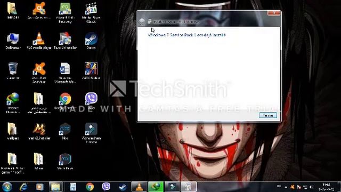The width and height of the screenshot is (341, 192).
Task: Open the user folder icon on desktop
Action: click(x=12, y=11)
